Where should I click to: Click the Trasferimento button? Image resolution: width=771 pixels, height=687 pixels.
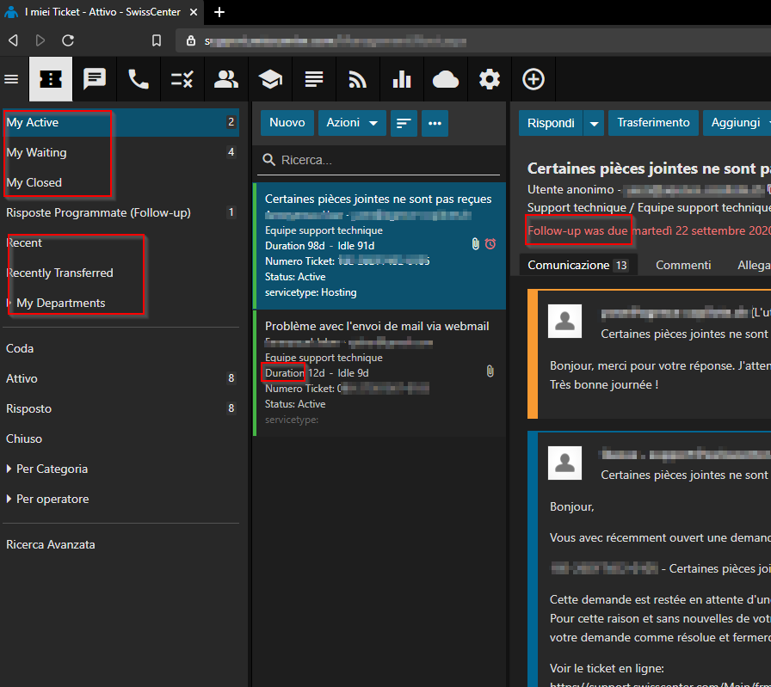click(x=653, y=123)
